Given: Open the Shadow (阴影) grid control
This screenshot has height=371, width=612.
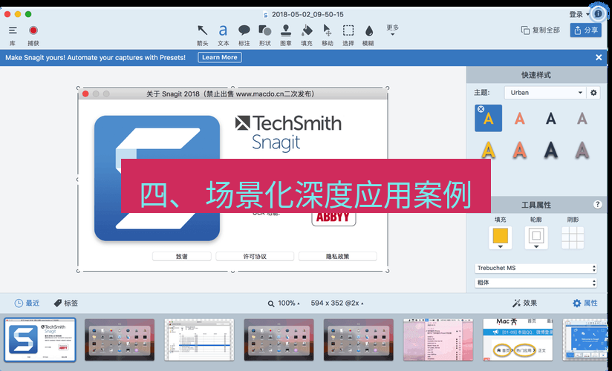Looking at the screenshot, I should (573, 237).
